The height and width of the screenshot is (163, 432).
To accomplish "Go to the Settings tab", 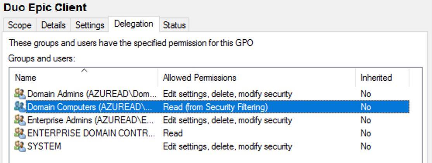I will tap(90, 25).
